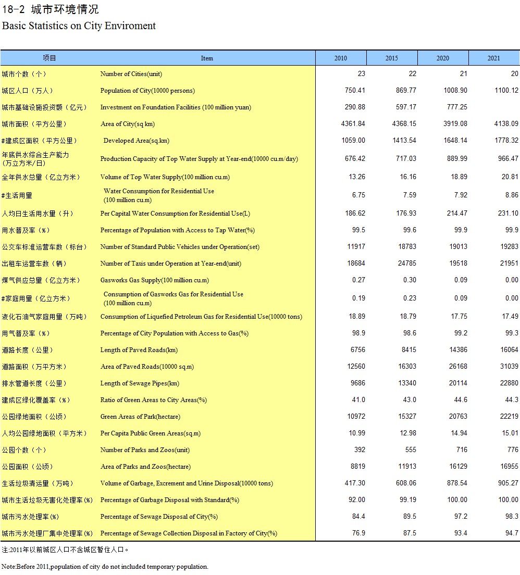Select 'Number of Cities(unit)' row label
The image size is (520, 575).
(131, 74)
